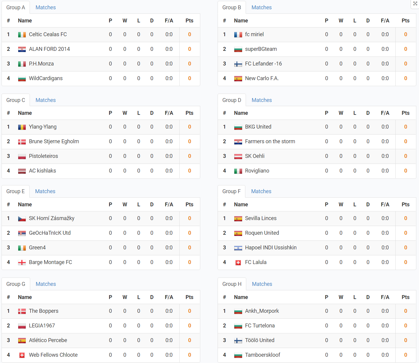Open team Brune Stjerne Egholm
Viewport: 419px width, 363px height.
click(54, 141)
